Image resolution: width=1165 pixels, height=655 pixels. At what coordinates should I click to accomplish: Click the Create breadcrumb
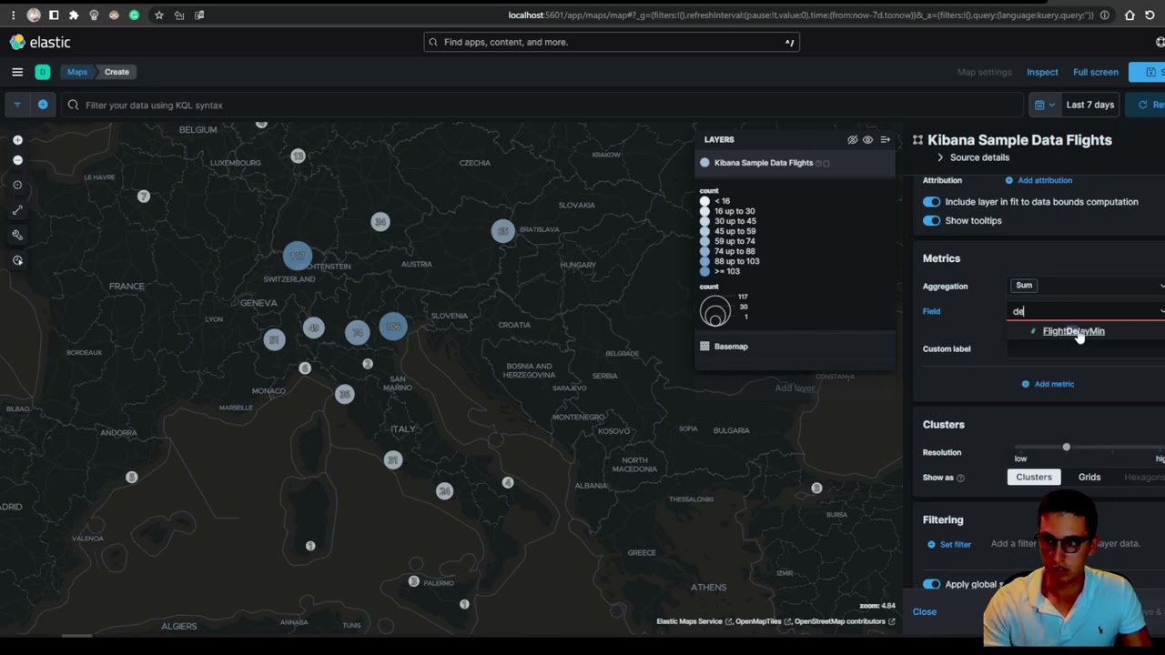point(116,72)
